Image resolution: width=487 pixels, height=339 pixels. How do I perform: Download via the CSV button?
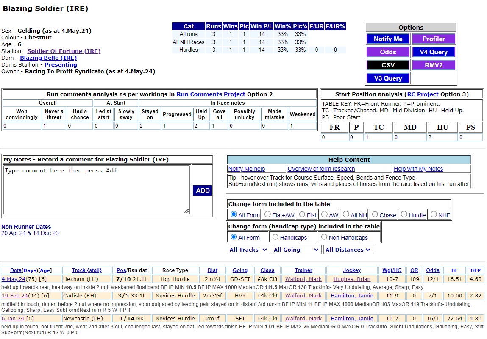[388, 65]
